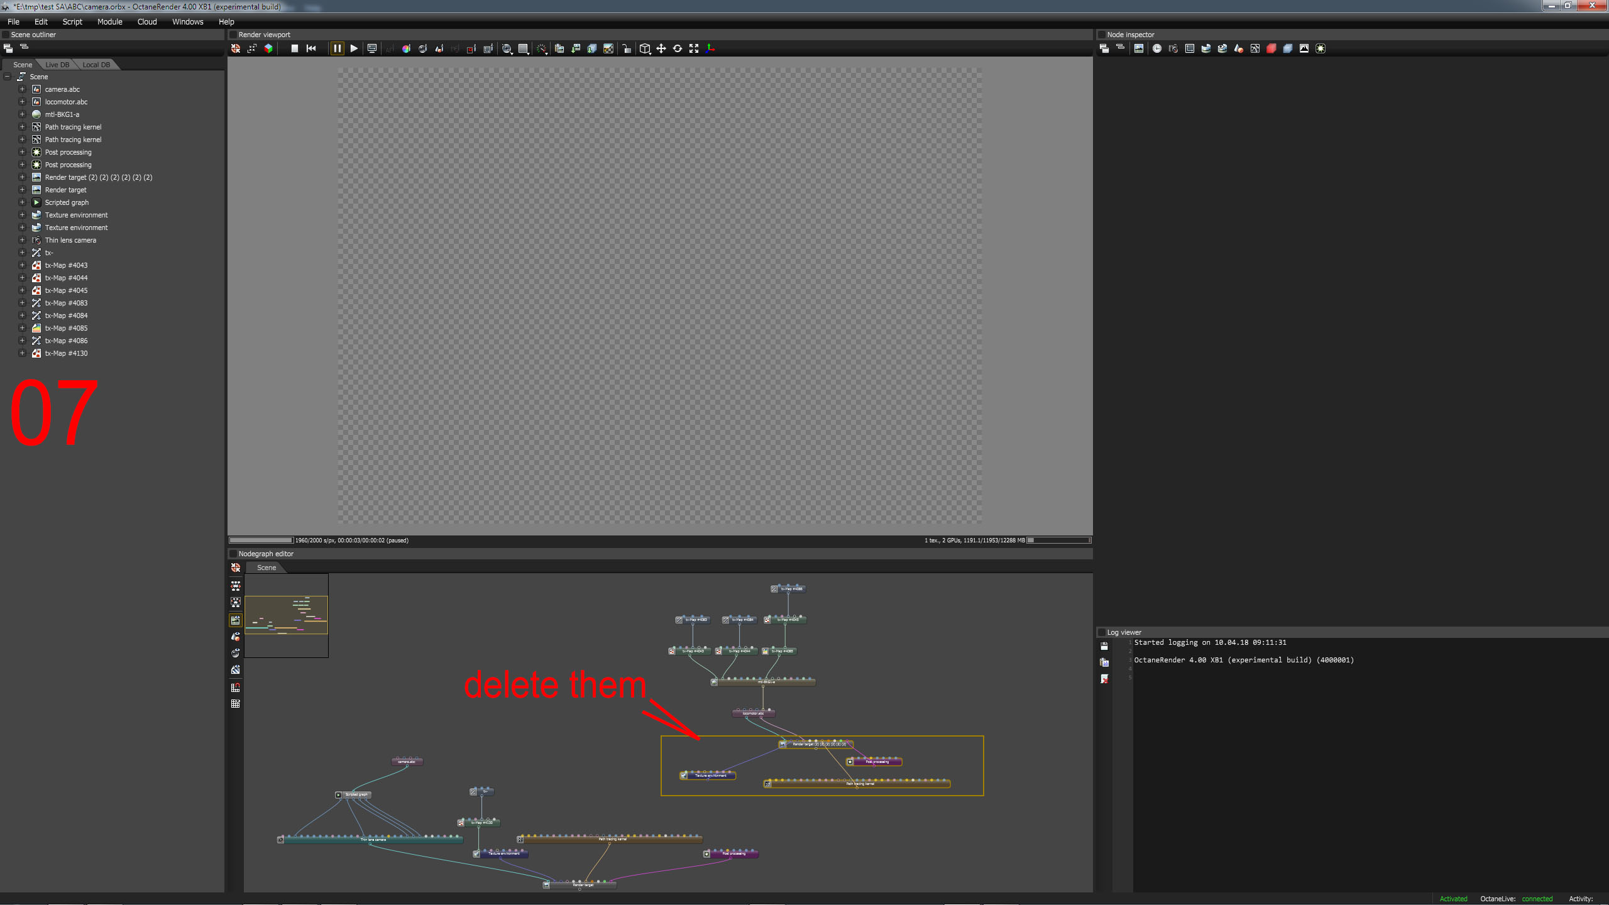This screenshot has height=905, width=1609.
Task: Click the red-green-blue axis gizmo icon
Action: (x=710, y=48)
